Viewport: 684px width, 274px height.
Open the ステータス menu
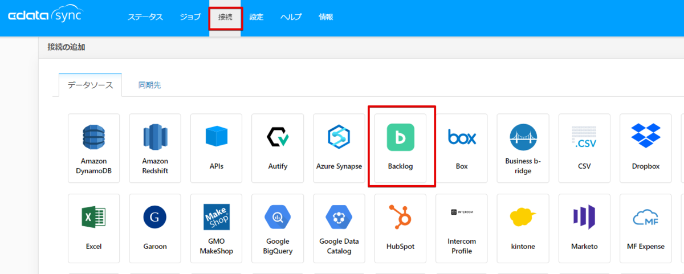coord(145,17)
